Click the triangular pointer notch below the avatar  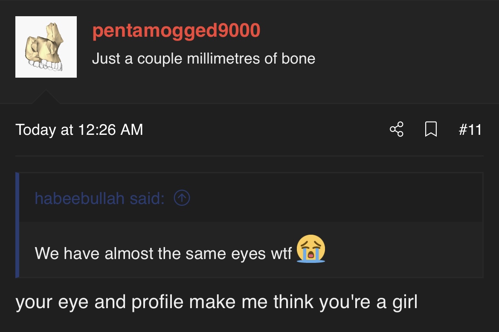pos(46,97)
